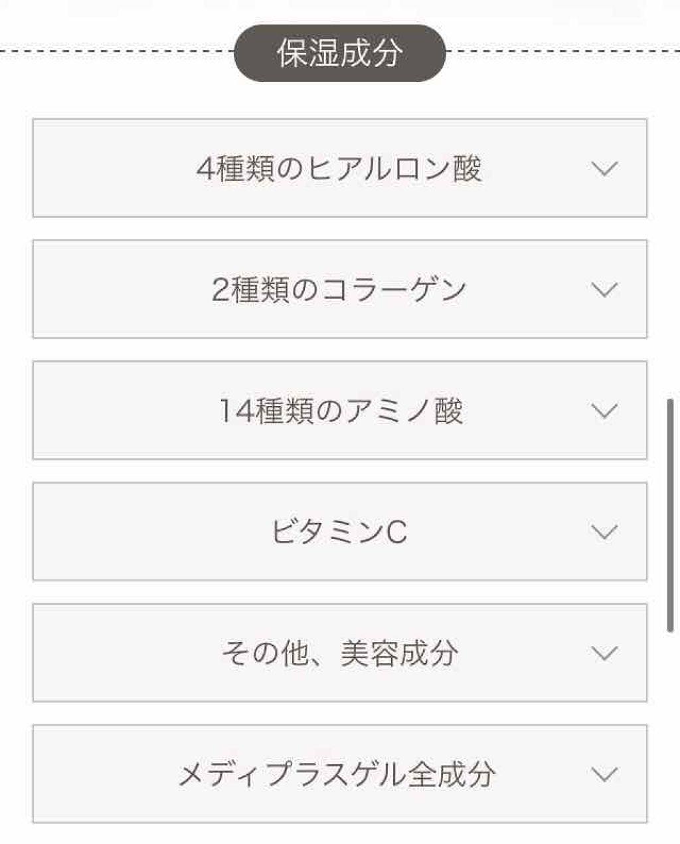Show メディプラスゲル全成分 by its label text
Image resolution: width=680 pixels, height=844 pixels.
[x=337, y=774]
